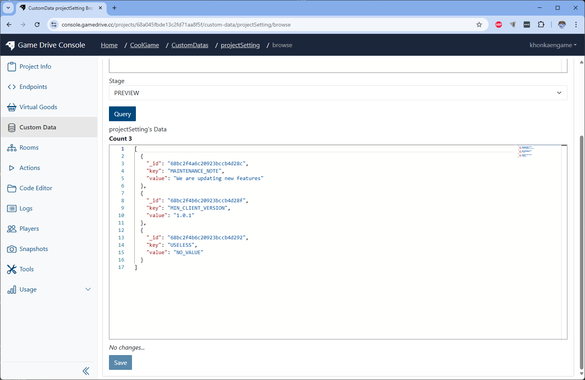585x380 pixels.
Task: Expand the Usage menu chevron
Action: (88, 289)
